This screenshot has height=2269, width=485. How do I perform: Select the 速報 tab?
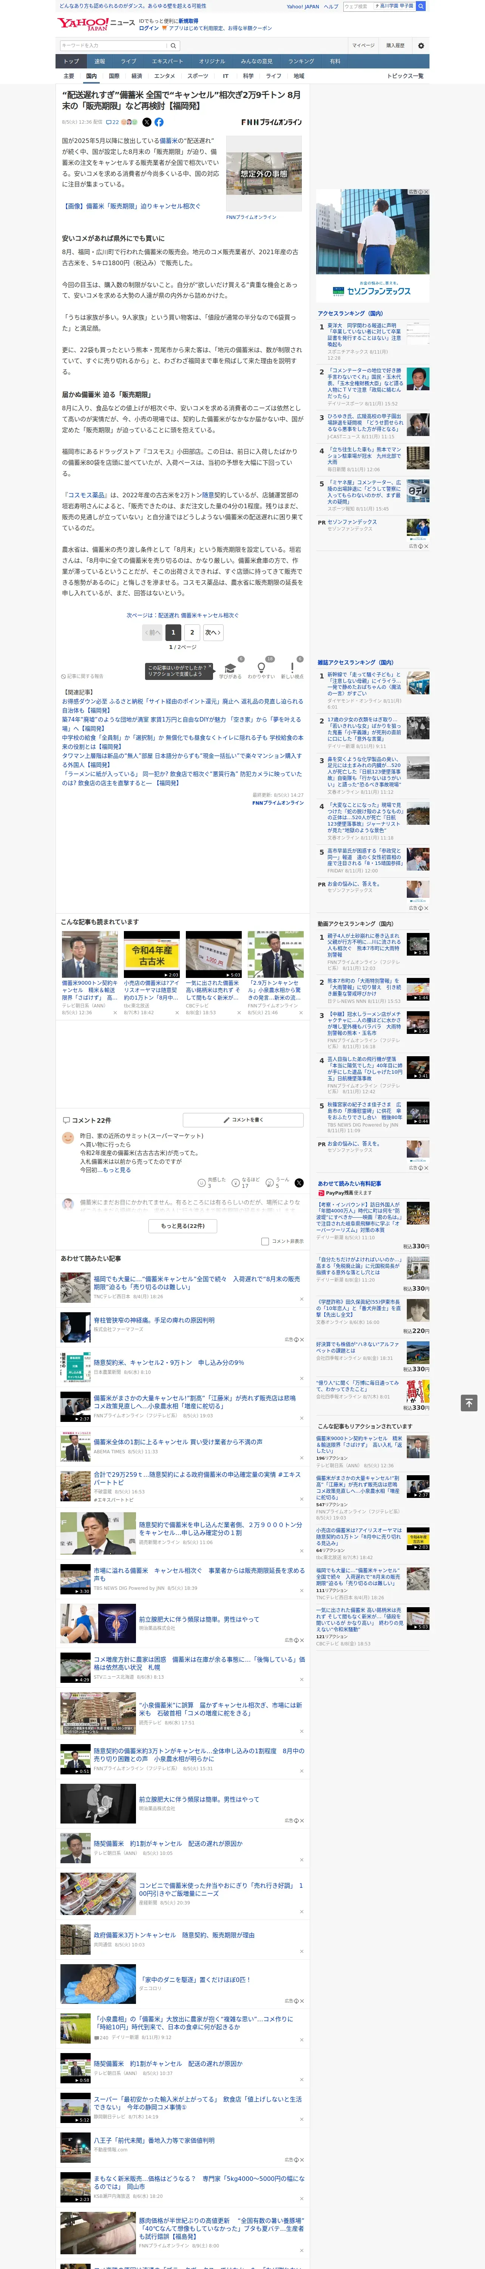99,62
